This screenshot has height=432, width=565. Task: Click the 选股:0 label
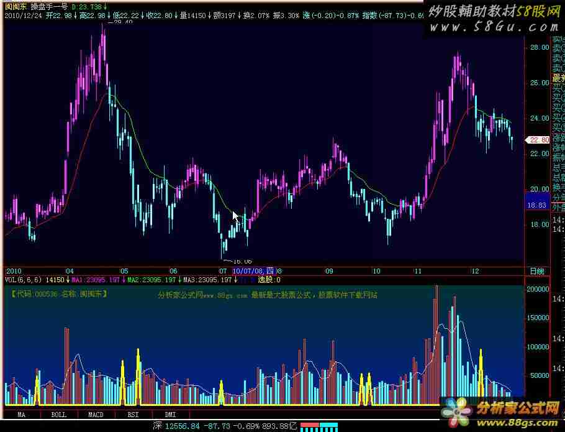269,280
